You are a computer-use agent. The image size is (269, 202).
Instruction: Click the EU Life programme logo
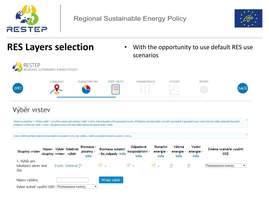click(249, 18)
